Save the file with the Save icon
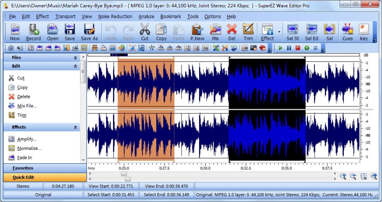382x202 pixels. 69,32
